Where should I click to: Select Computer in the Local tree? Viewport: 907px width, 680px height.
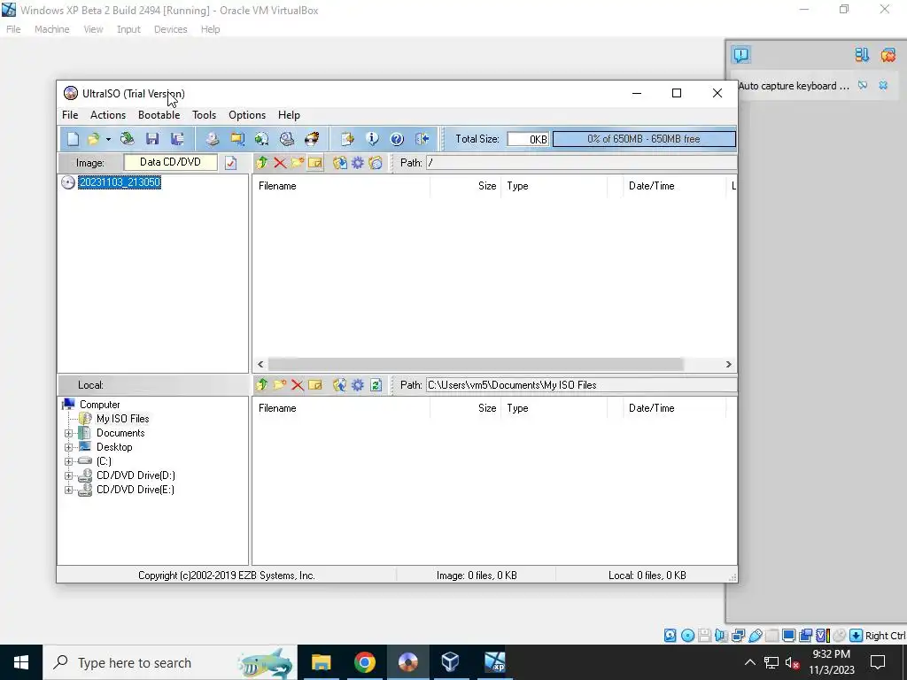click(99, 405)
